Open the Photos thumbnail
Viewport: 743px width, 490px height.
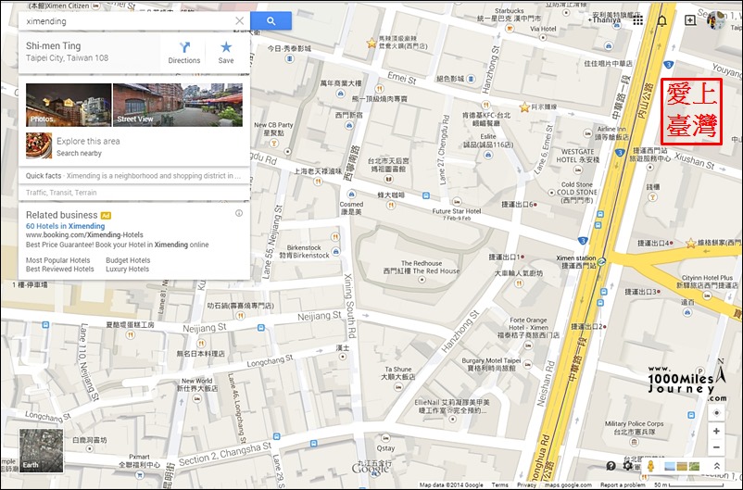tap(69, 105)
